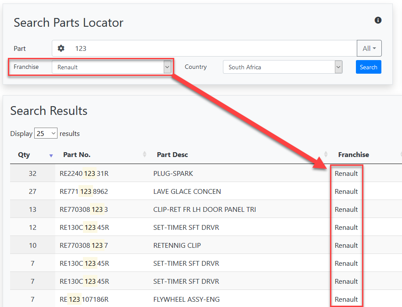This screenshot has width=402, height=307.
Task: Select part number RE771 123 8962
Action: (84, 191)
